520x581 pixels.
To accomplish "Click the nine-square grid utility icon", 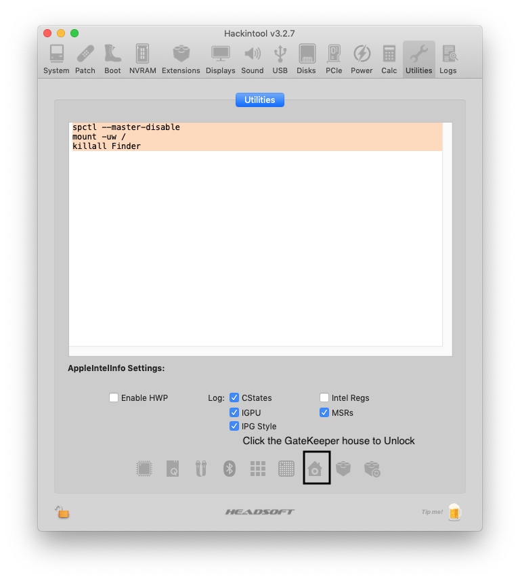I will [x=258, y=469].
